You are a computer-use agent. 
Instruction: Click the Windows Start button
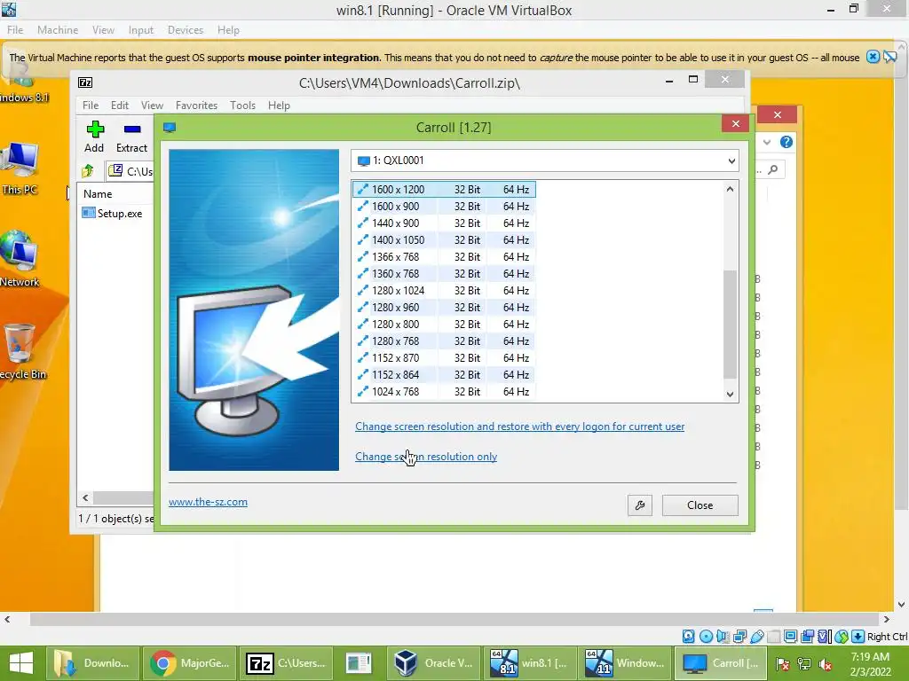[21, 663]
